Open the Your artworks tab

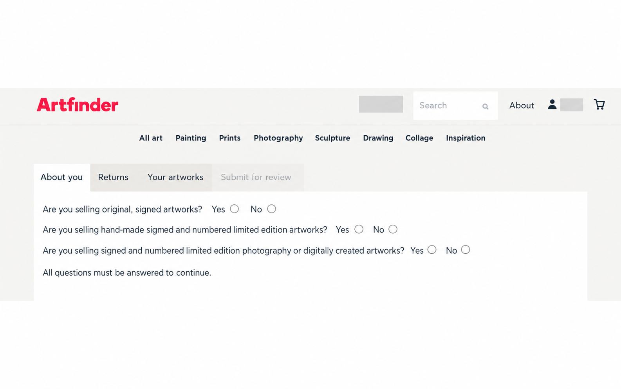(175, 177)
